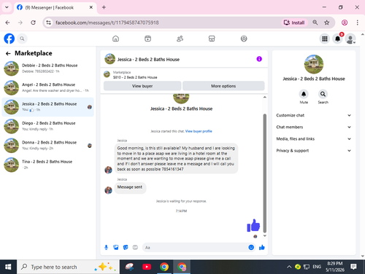The height and width of the screenshot is (274, 365).
Task: Install the app via Install button
Action: point(294,23)
